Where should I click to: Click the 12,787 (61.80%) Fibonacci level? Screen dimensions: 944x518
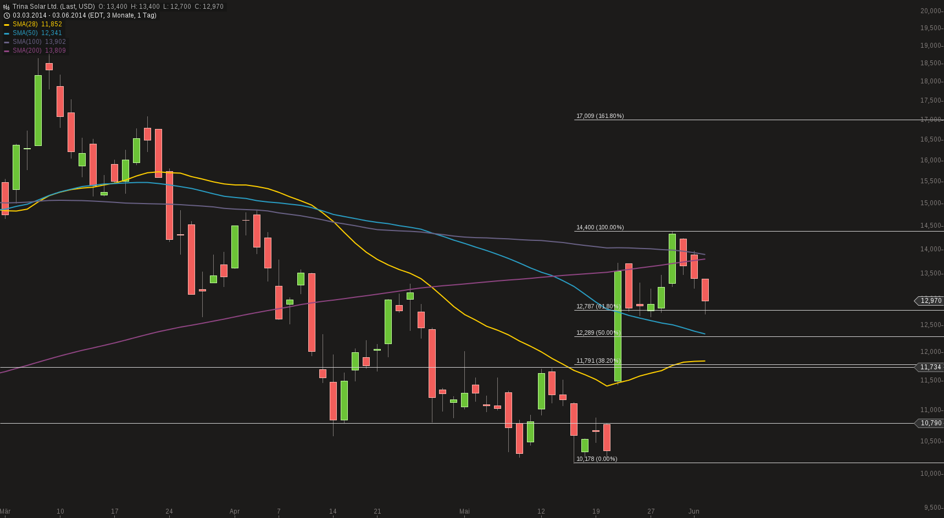tap(598, 306)
